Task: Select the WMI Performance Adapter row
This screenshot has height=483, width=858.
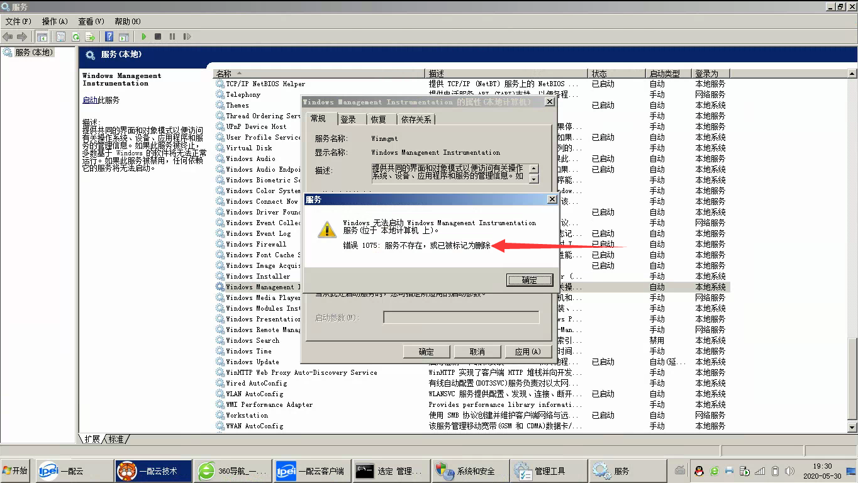Action: coord(472,404)
